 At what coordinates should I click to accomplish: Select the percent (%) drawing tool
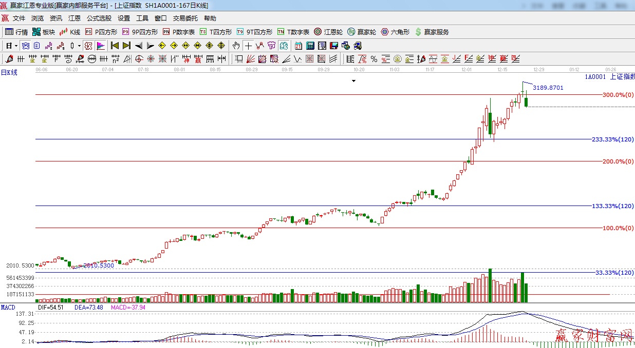pos(373,59)
